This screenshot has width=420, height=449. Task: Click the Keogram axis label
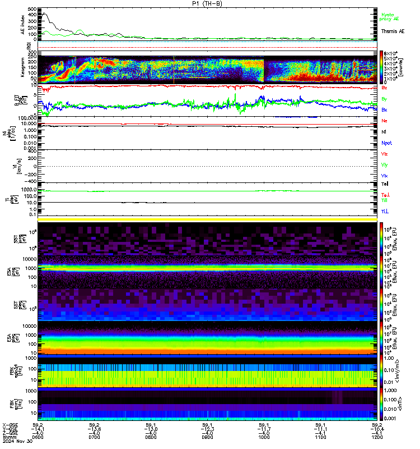[22, 67]
